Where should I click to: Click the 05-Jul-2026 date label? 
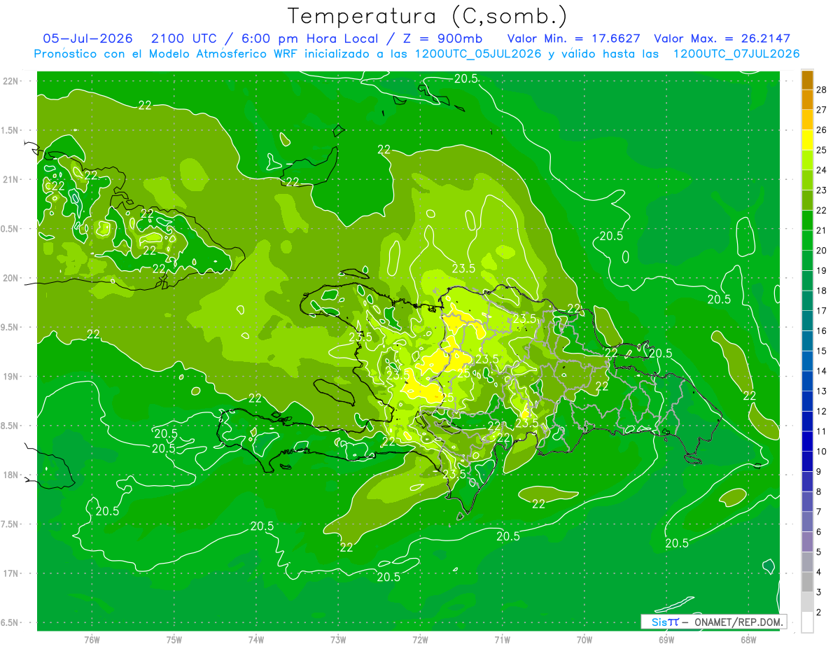(87, 39)
